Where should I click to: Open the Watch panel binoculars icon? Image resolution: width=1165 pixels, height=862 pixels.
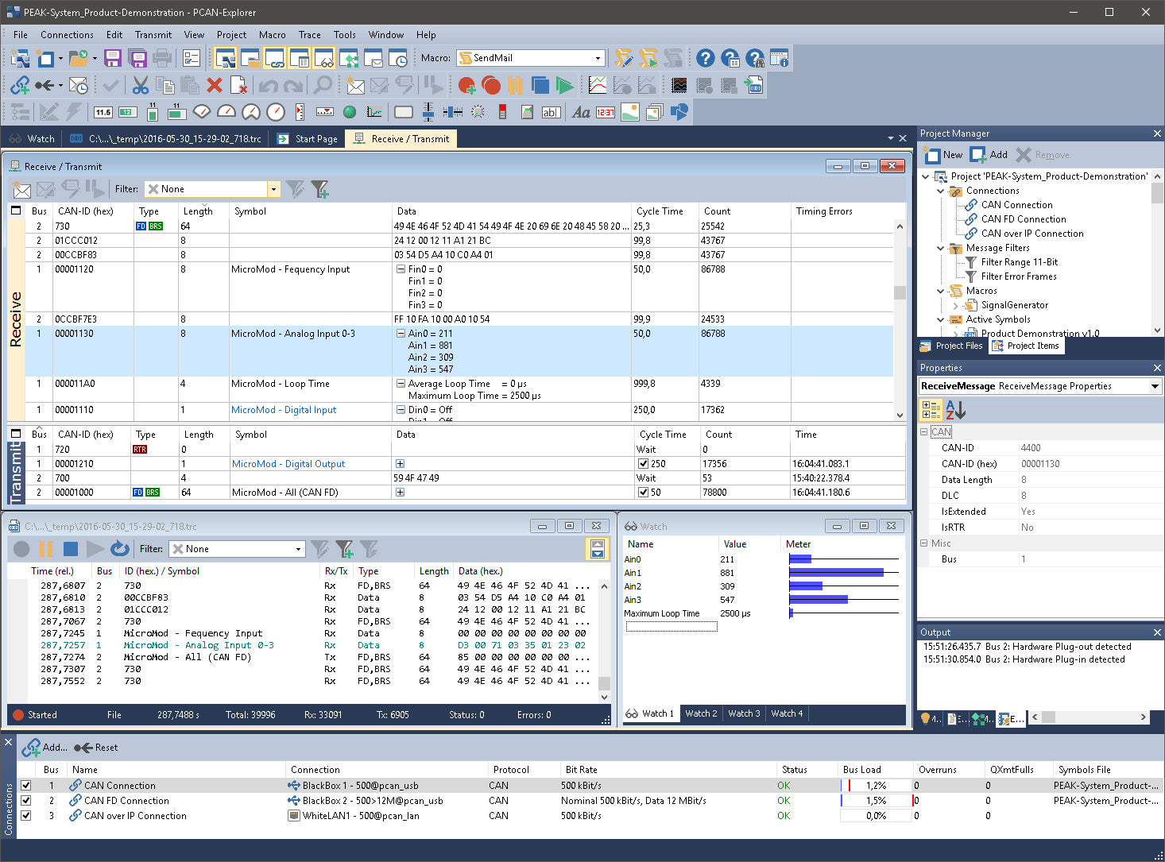point(630,525)
